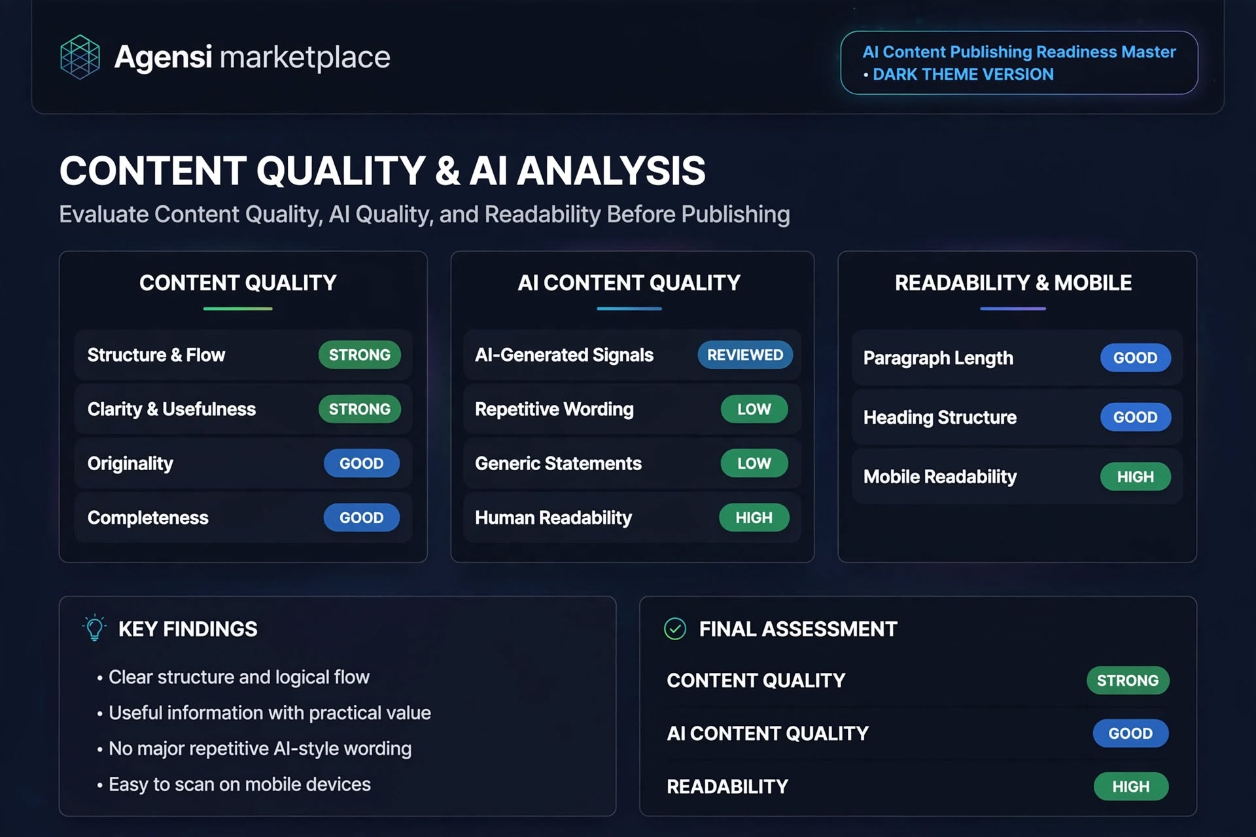Click the AI Content Publishing Readiness Master badge
Image resolution: width=1256 pixels, height=837 pixels.
click(1019, 63)
